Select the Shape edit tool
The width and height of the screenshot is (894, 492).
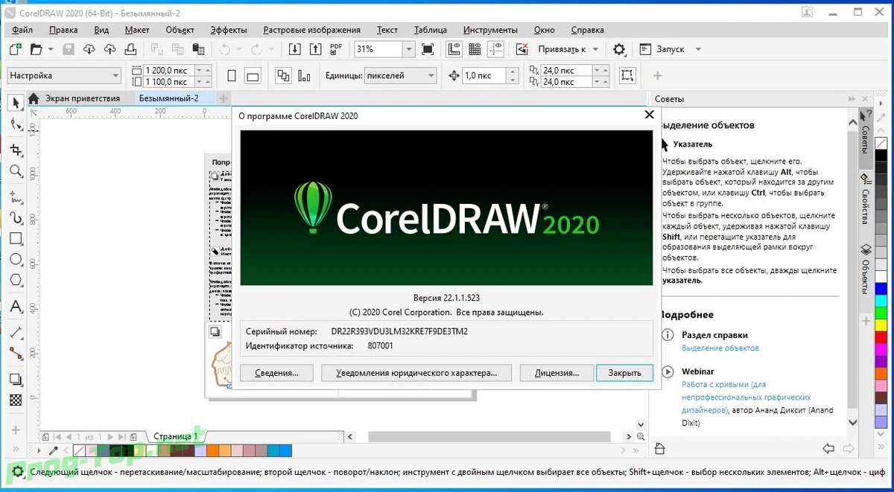(x=15, y=125)
